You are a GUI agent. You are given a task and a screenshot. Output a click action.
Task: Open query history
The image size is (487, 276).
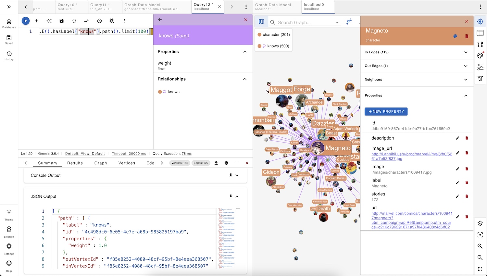tap(99, 21)
